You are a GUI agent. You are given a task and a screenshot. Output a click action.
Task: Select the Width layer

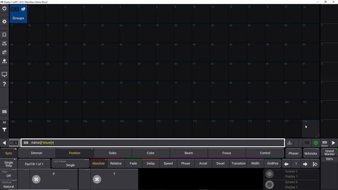click(x=255, y=164)
